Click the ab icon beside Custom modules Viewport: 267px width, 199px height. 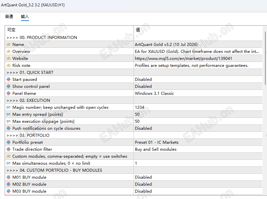[9, 156]
